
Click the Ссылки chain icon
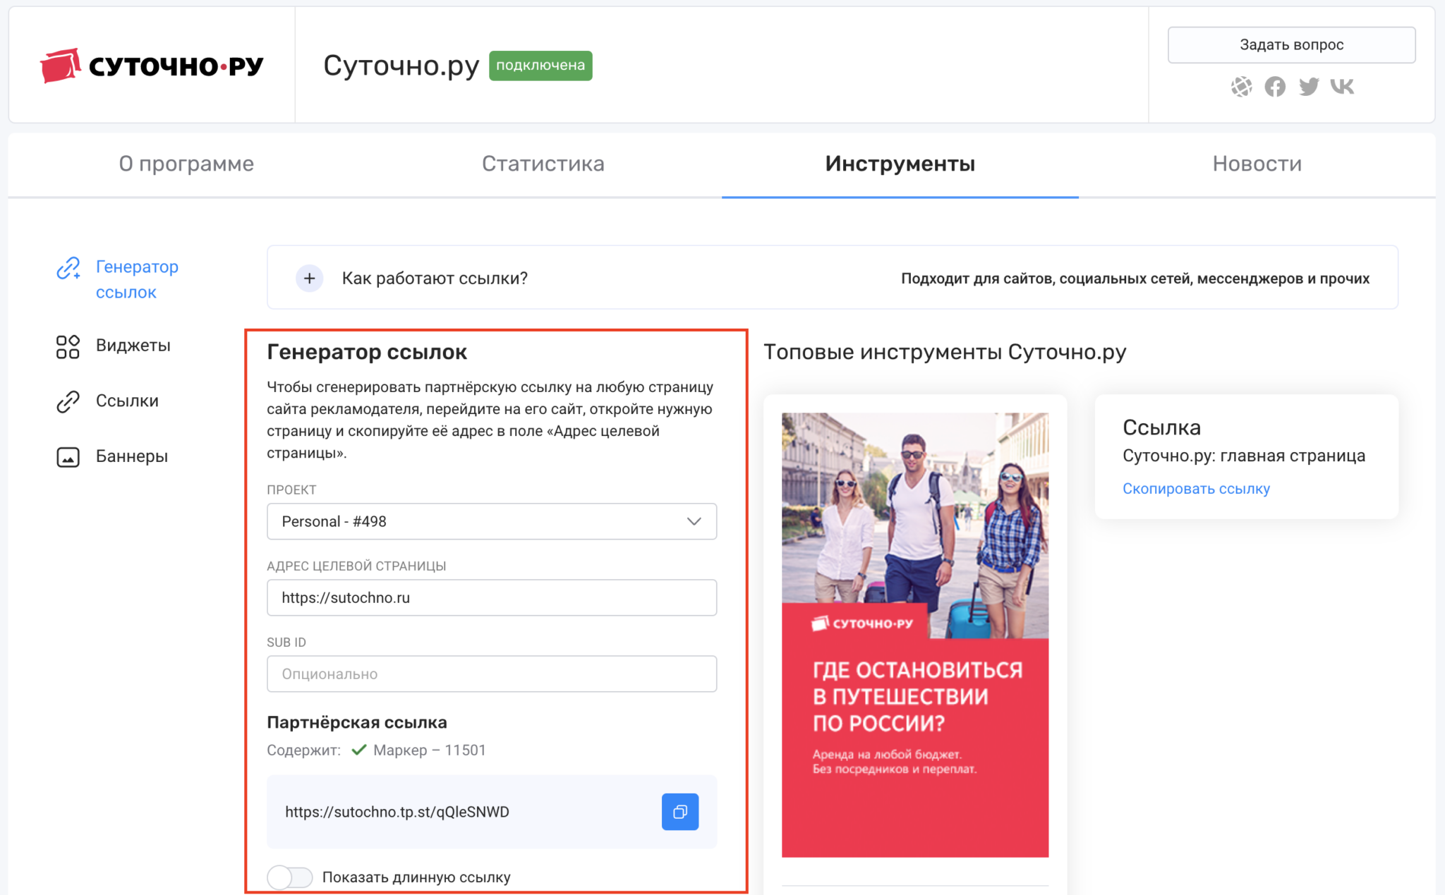pyautogui.click(x=68, y=401)
